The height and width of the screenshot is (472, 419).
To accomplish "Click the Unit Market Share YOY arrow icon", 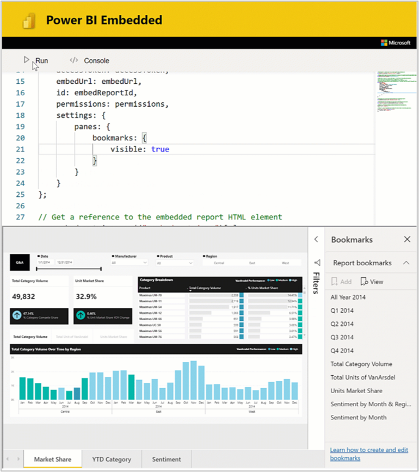I will pos(81,315).
